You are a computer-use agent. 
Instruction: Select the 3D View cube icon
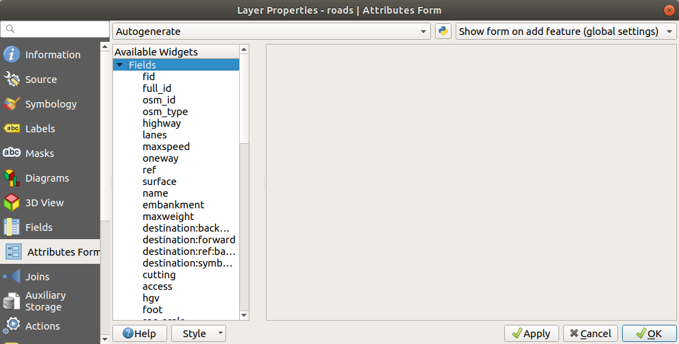[12, 203]
